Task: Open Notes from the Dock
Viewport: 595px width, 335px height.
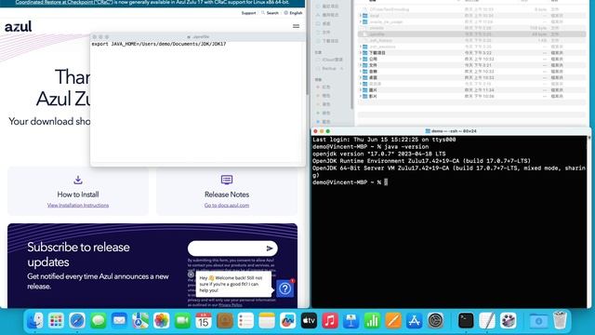Action: [x=267, y=321]
